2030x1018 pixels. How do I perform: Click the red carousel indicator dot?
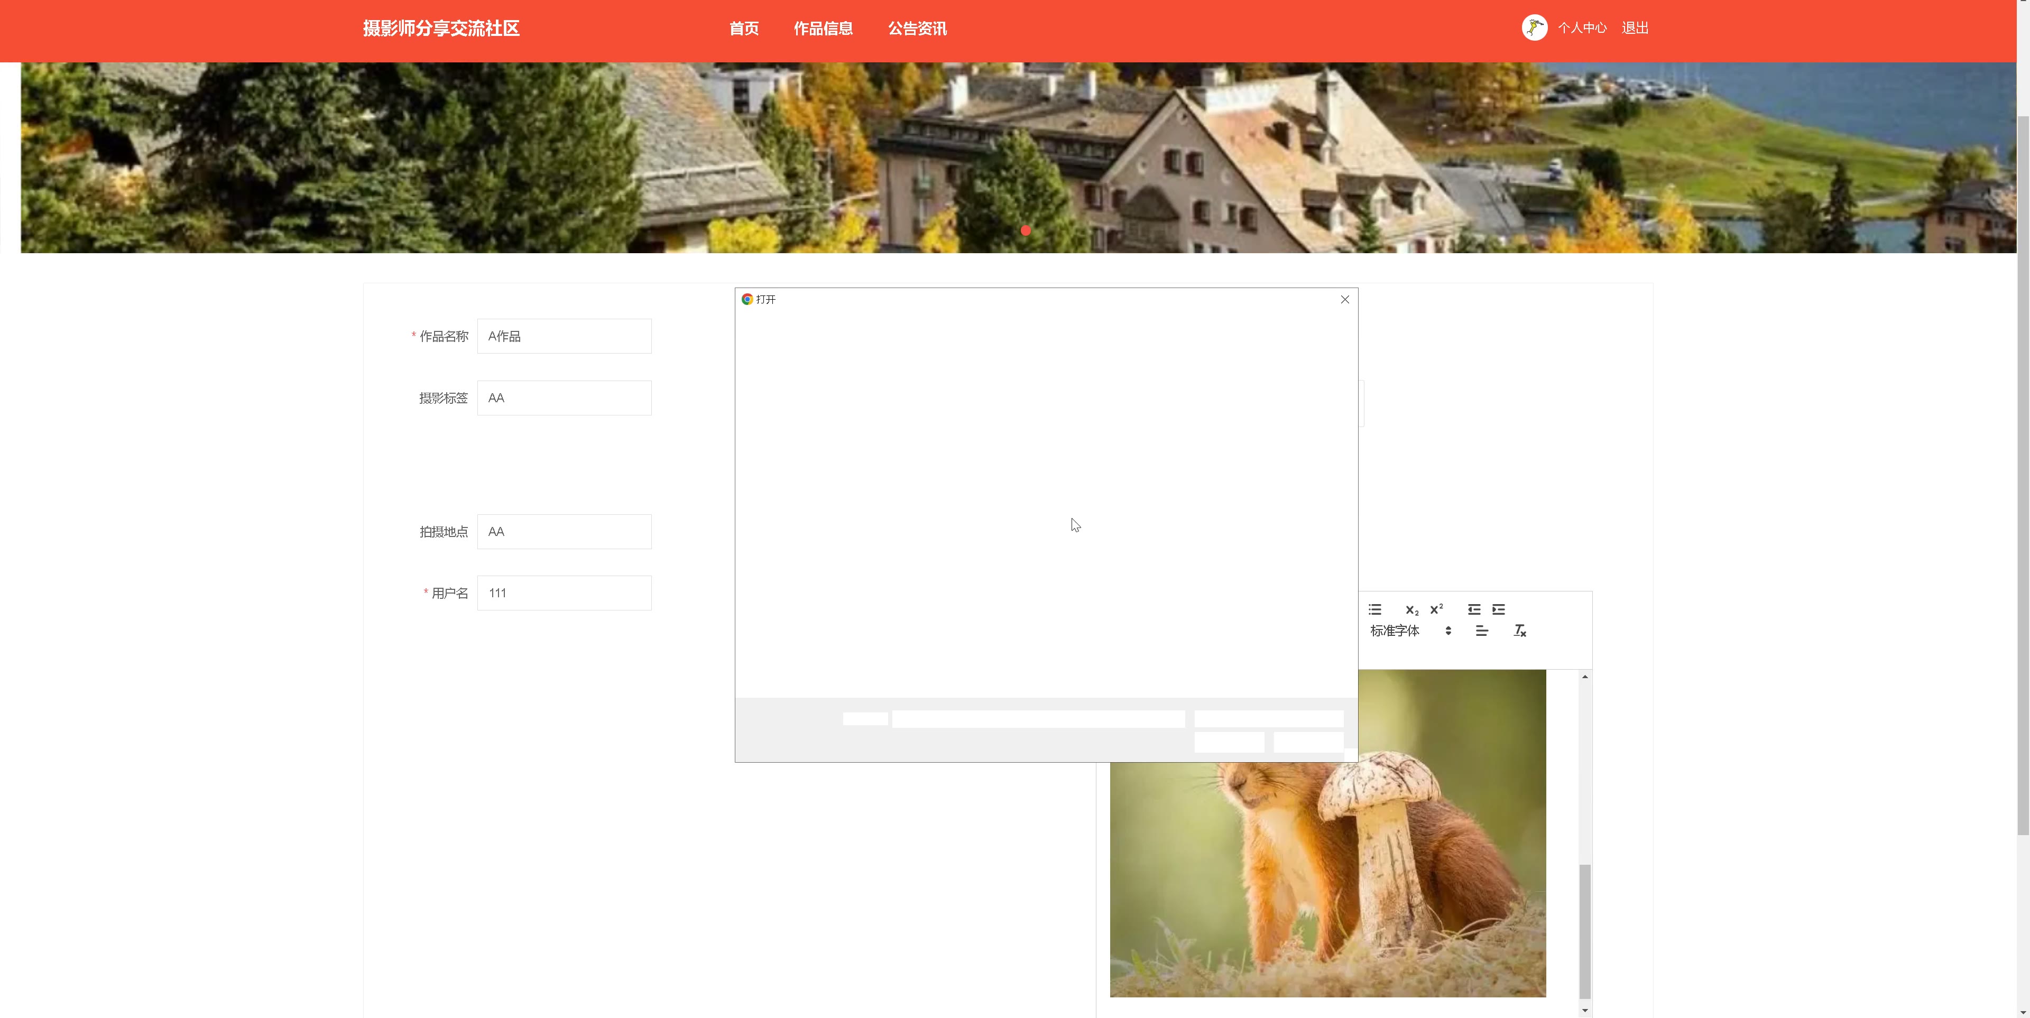click(x=1025, y=231)
